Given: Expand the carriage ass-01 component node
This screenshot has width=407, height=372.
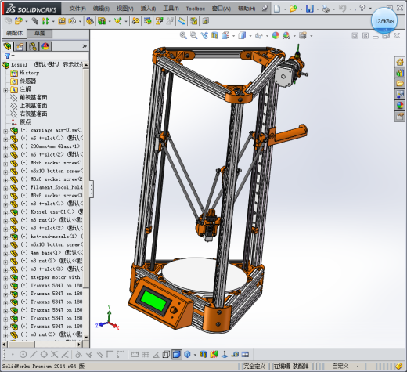Looking at the screenshot, I should coord(5,131).
